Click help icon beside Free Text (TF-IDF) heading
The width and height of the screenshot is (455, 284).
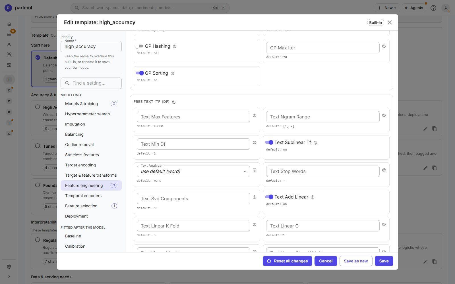[x=174, y=102]
